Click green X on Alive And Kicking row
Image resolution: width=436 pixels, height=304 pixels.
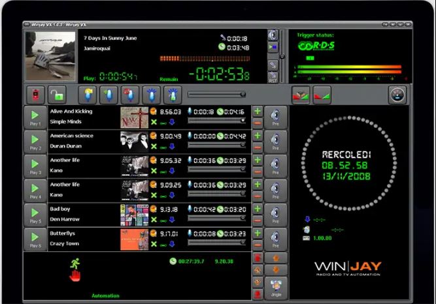pyautogui.click(x=154, y=122)
